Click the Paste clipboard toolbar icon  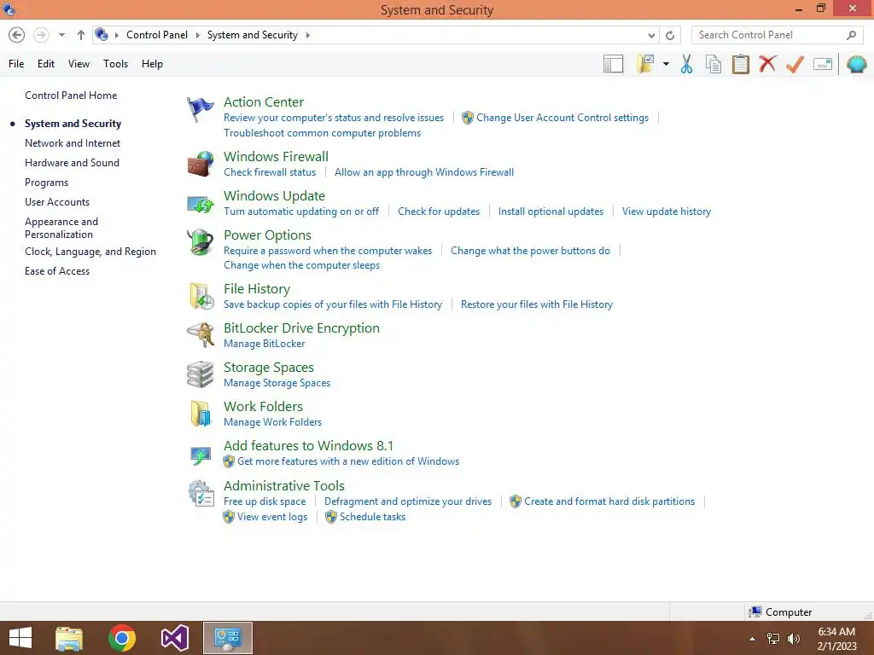tap(740, 64)
